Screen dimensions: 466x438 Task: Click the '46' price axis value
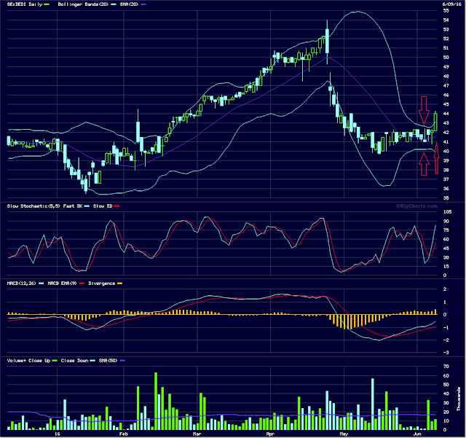click(446, 95)
